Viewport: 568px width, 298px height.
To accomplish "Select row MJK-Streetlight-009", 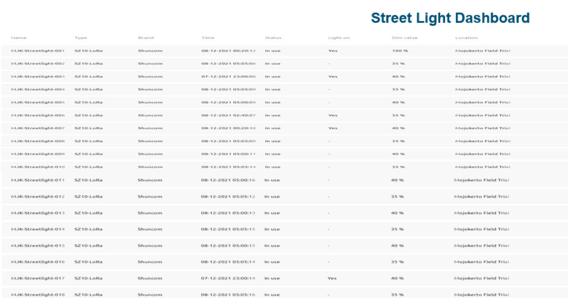I will [x=284, y=154].
